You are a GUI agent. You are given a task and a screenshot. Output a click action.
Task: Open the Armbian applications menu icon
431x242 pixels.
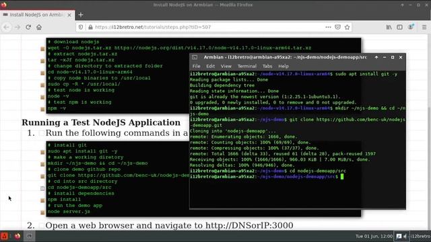[5, 236]
